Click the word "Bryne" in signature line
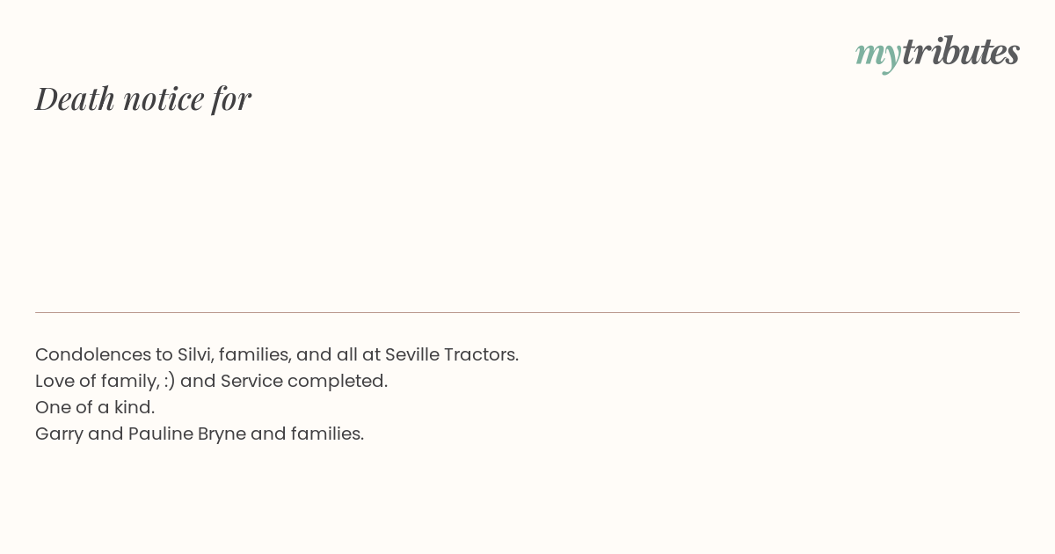 pyautogui.click(x=222, y=434)
